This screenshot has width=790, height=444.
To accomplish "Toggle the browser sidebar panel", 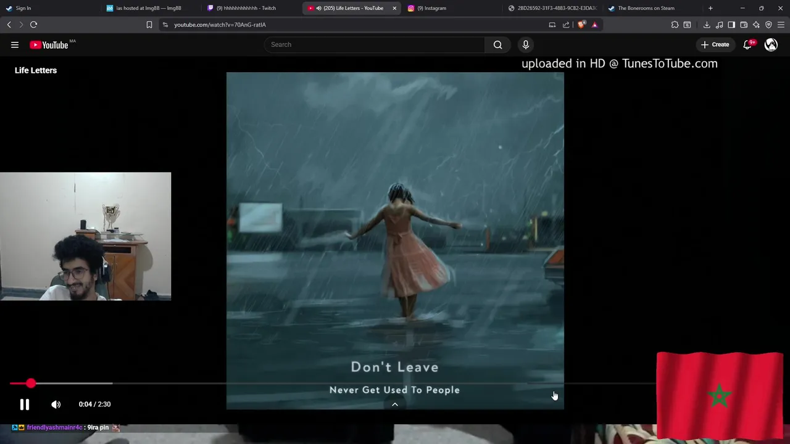I will (x=731, y=25).
